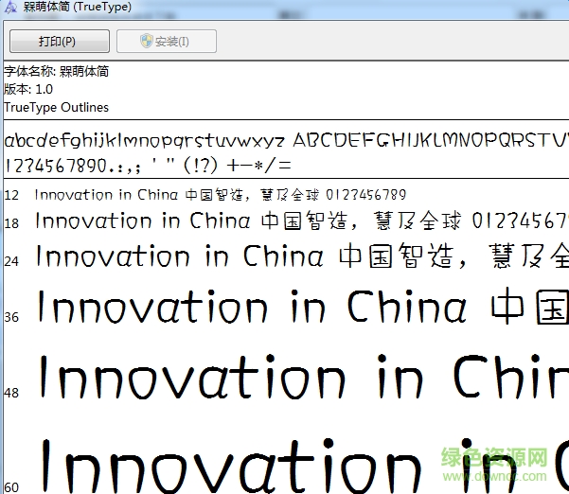Click the numerals and punctuation sample line
Screen dimensions: 569x494
point(148,166)
